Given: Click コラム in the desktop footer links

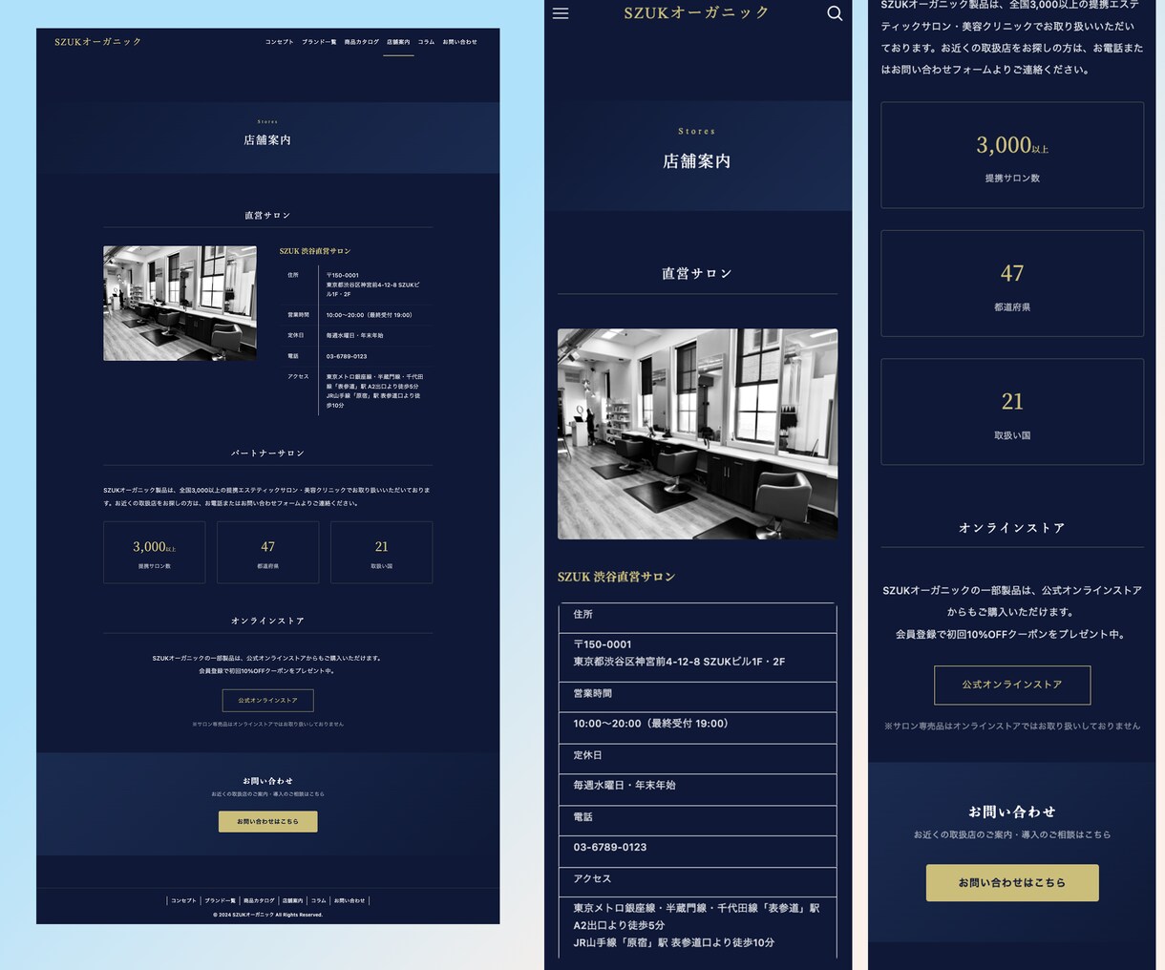Looking at the screenshot, I should coord(318,900).
